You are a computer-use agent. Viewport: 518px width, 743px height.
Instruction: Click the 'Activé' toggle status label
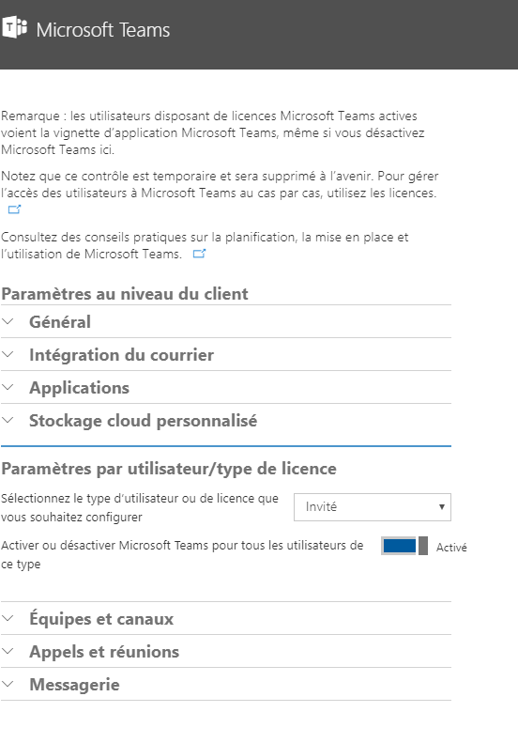pyautogui.click(x=451, y=548)
